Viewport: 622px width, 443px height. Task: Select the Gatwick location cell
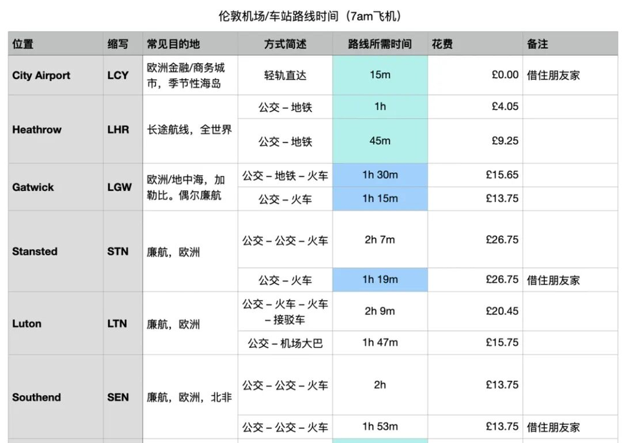coord(33,187)
